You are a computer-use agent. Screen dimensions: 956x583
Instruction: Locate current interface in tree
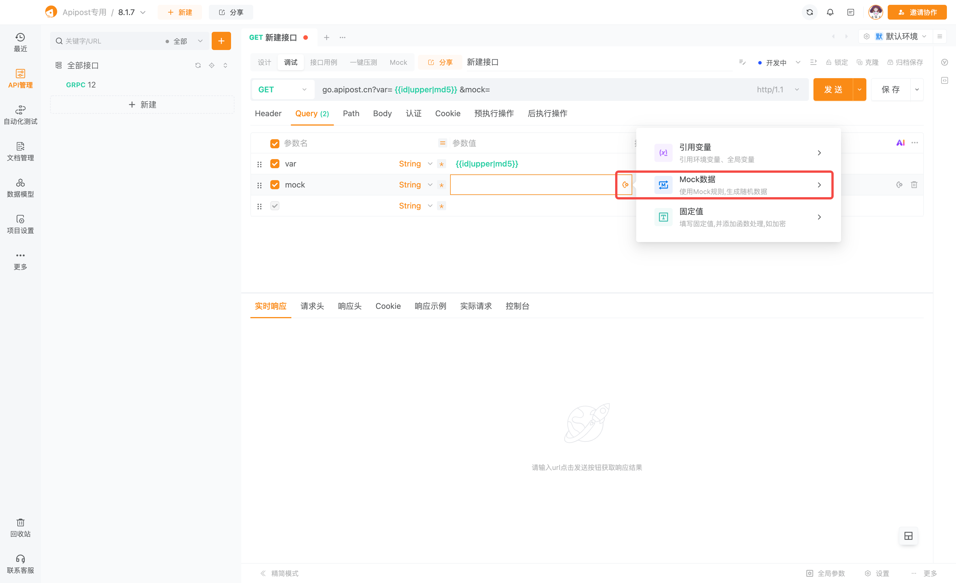pyautogui.click(x=211, y=65)
